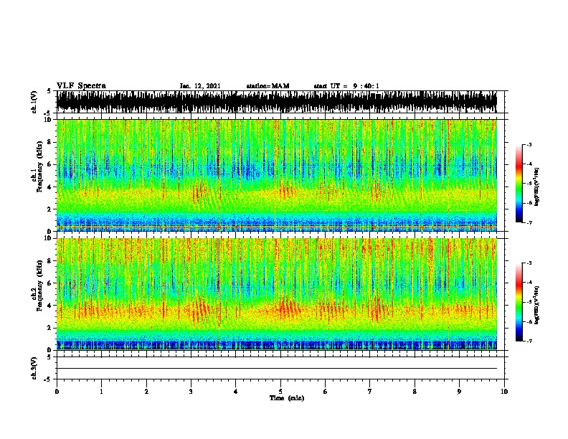
Task: Click the "-3" label on ch.1 color bar
Action: click(529, 145)
